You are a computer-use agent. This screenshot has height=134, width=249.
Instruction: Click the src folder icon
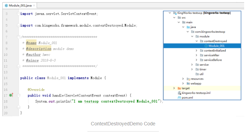coord(179,18)
